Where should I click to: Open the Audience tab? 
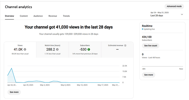(x=38, y=16)
